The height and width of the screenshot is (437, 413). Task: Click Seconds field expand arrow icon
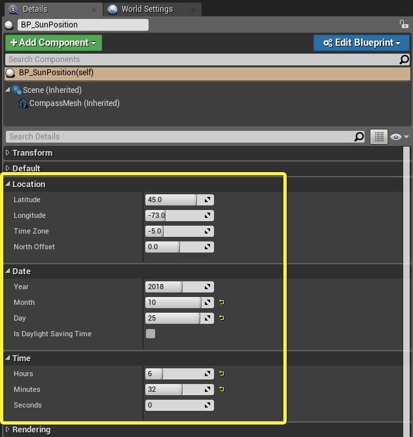click(207, 405)
